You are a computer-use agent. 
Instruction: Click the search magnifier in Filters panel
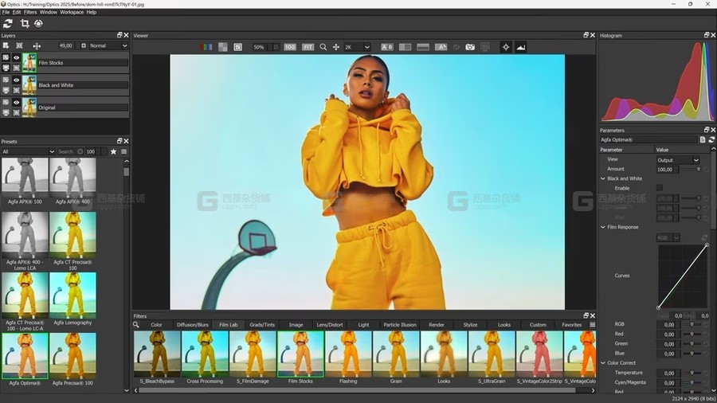click(x=135, y=325)
